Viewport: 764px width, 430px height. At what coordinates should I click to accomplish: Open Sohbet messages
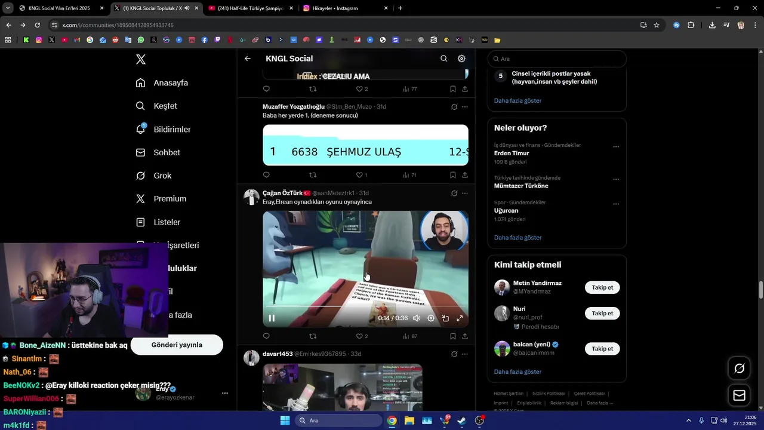(158, 152)
